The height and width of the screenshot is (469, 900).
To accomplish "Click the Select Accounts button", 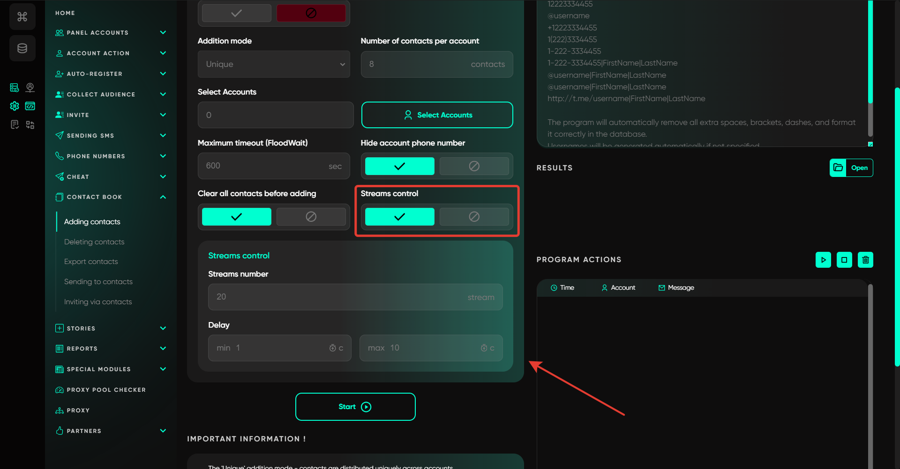I will pyautogui.click(x=437, y=115).
